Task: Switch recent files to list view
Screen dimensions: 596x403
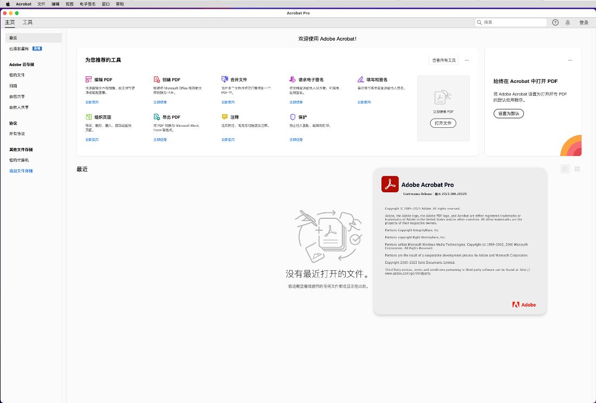Action: [x=565, y=169]
